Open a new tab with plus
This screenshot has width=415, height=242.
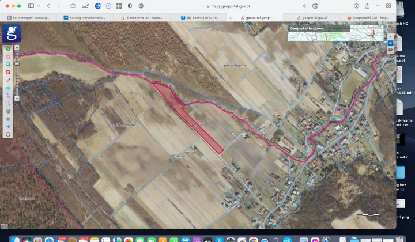[x=378, y=6]
